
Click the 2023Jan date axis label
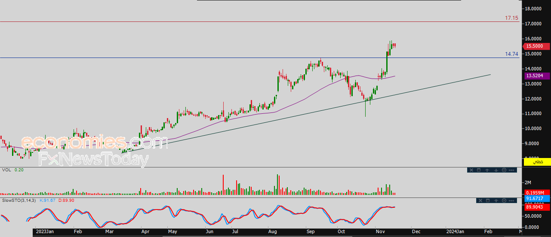pyautogui.click(x=44, y=231)
